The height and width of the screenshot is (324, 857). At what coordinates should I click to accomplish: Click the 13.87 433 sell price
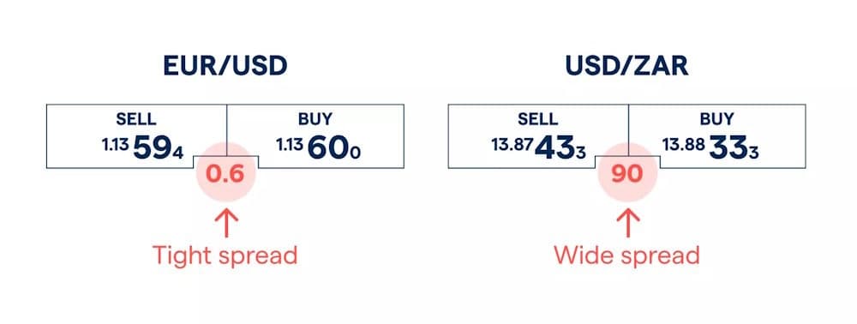538,148
